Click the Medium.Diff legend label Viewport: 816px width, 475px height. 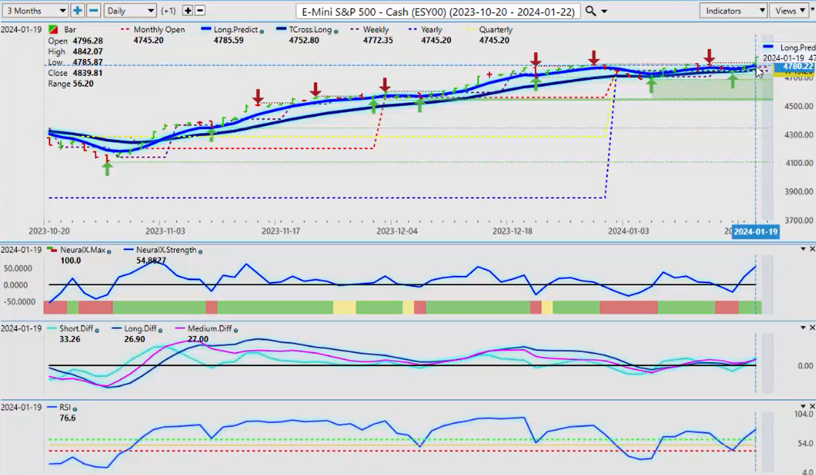[209, 329]
